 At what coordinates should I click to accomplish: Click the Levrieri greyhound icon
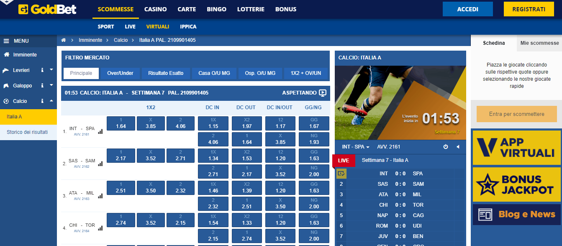pyautogui.click(x=6, y=70)
